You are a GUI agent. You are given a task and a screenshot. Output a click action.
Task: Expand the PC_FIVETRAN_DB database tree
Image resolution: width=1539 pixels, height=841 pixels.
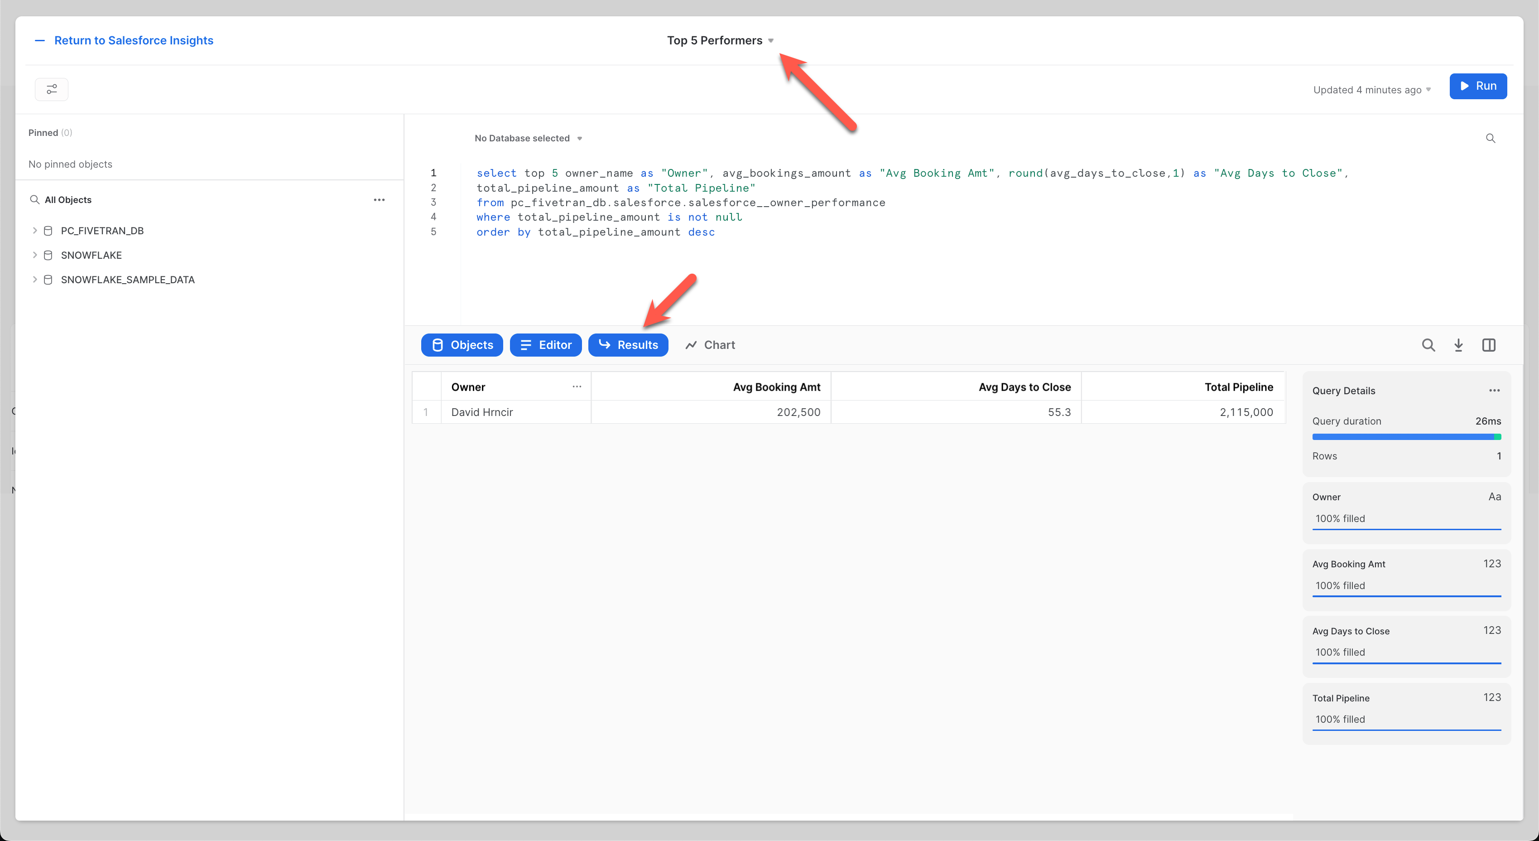click(x=35, y=230)
